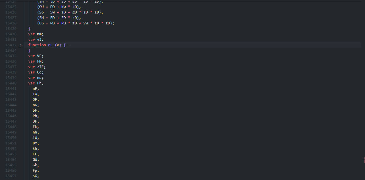Click the OU identifier in the expression
The image size is (365, 180).
pyautogui.click(x=41, y=7)
